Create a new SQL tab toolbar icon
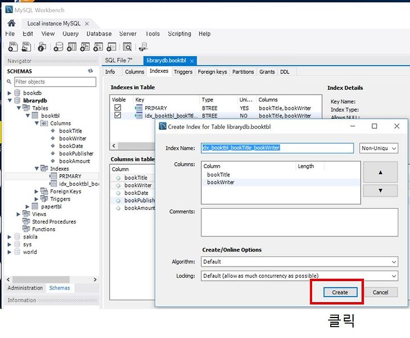Image resolution: width=410 pixels, height=338 pixels. (13, 47)
